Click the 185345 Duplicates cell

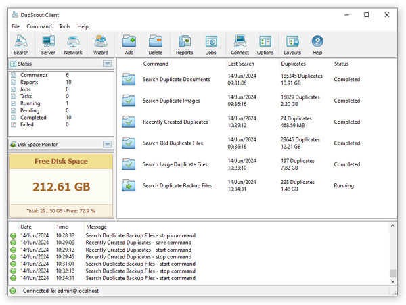coord(302,79)
